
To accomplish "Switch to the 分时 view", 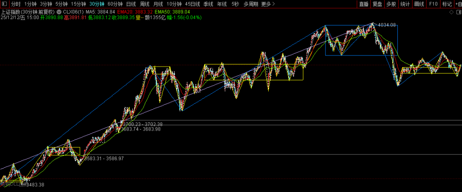I will [x=16, y=4].
